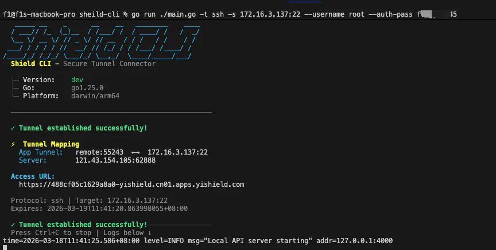Screen dimensions: 496x250
Task: Click the 'Version:' label
Action: click(39, 80)
